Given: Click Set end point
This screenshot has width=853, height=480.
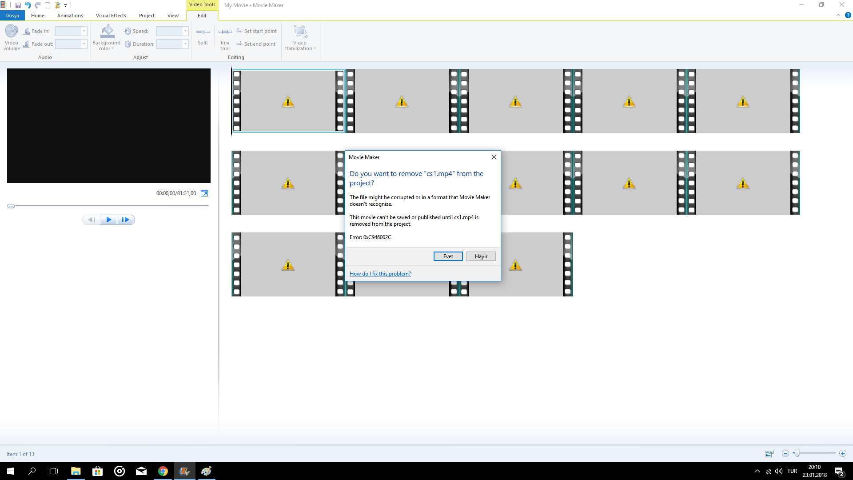Looking at the screenshot, I should (x=256, y=44).
